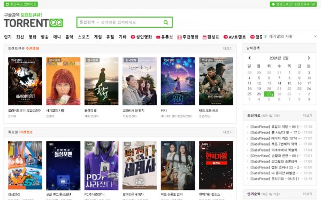Viewport: 321px width, 200px height.
Task: Open the 통합검색 search category dropdown
Action: click(89, 22)
